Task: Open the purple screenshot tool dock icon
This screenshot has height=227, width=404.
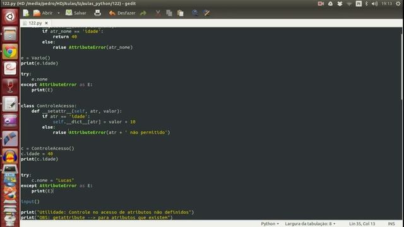Action: coord(10,121)
